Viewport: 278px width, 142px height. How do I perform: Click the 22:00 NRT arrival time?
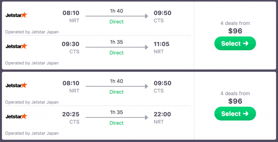(x=162, y=114)
